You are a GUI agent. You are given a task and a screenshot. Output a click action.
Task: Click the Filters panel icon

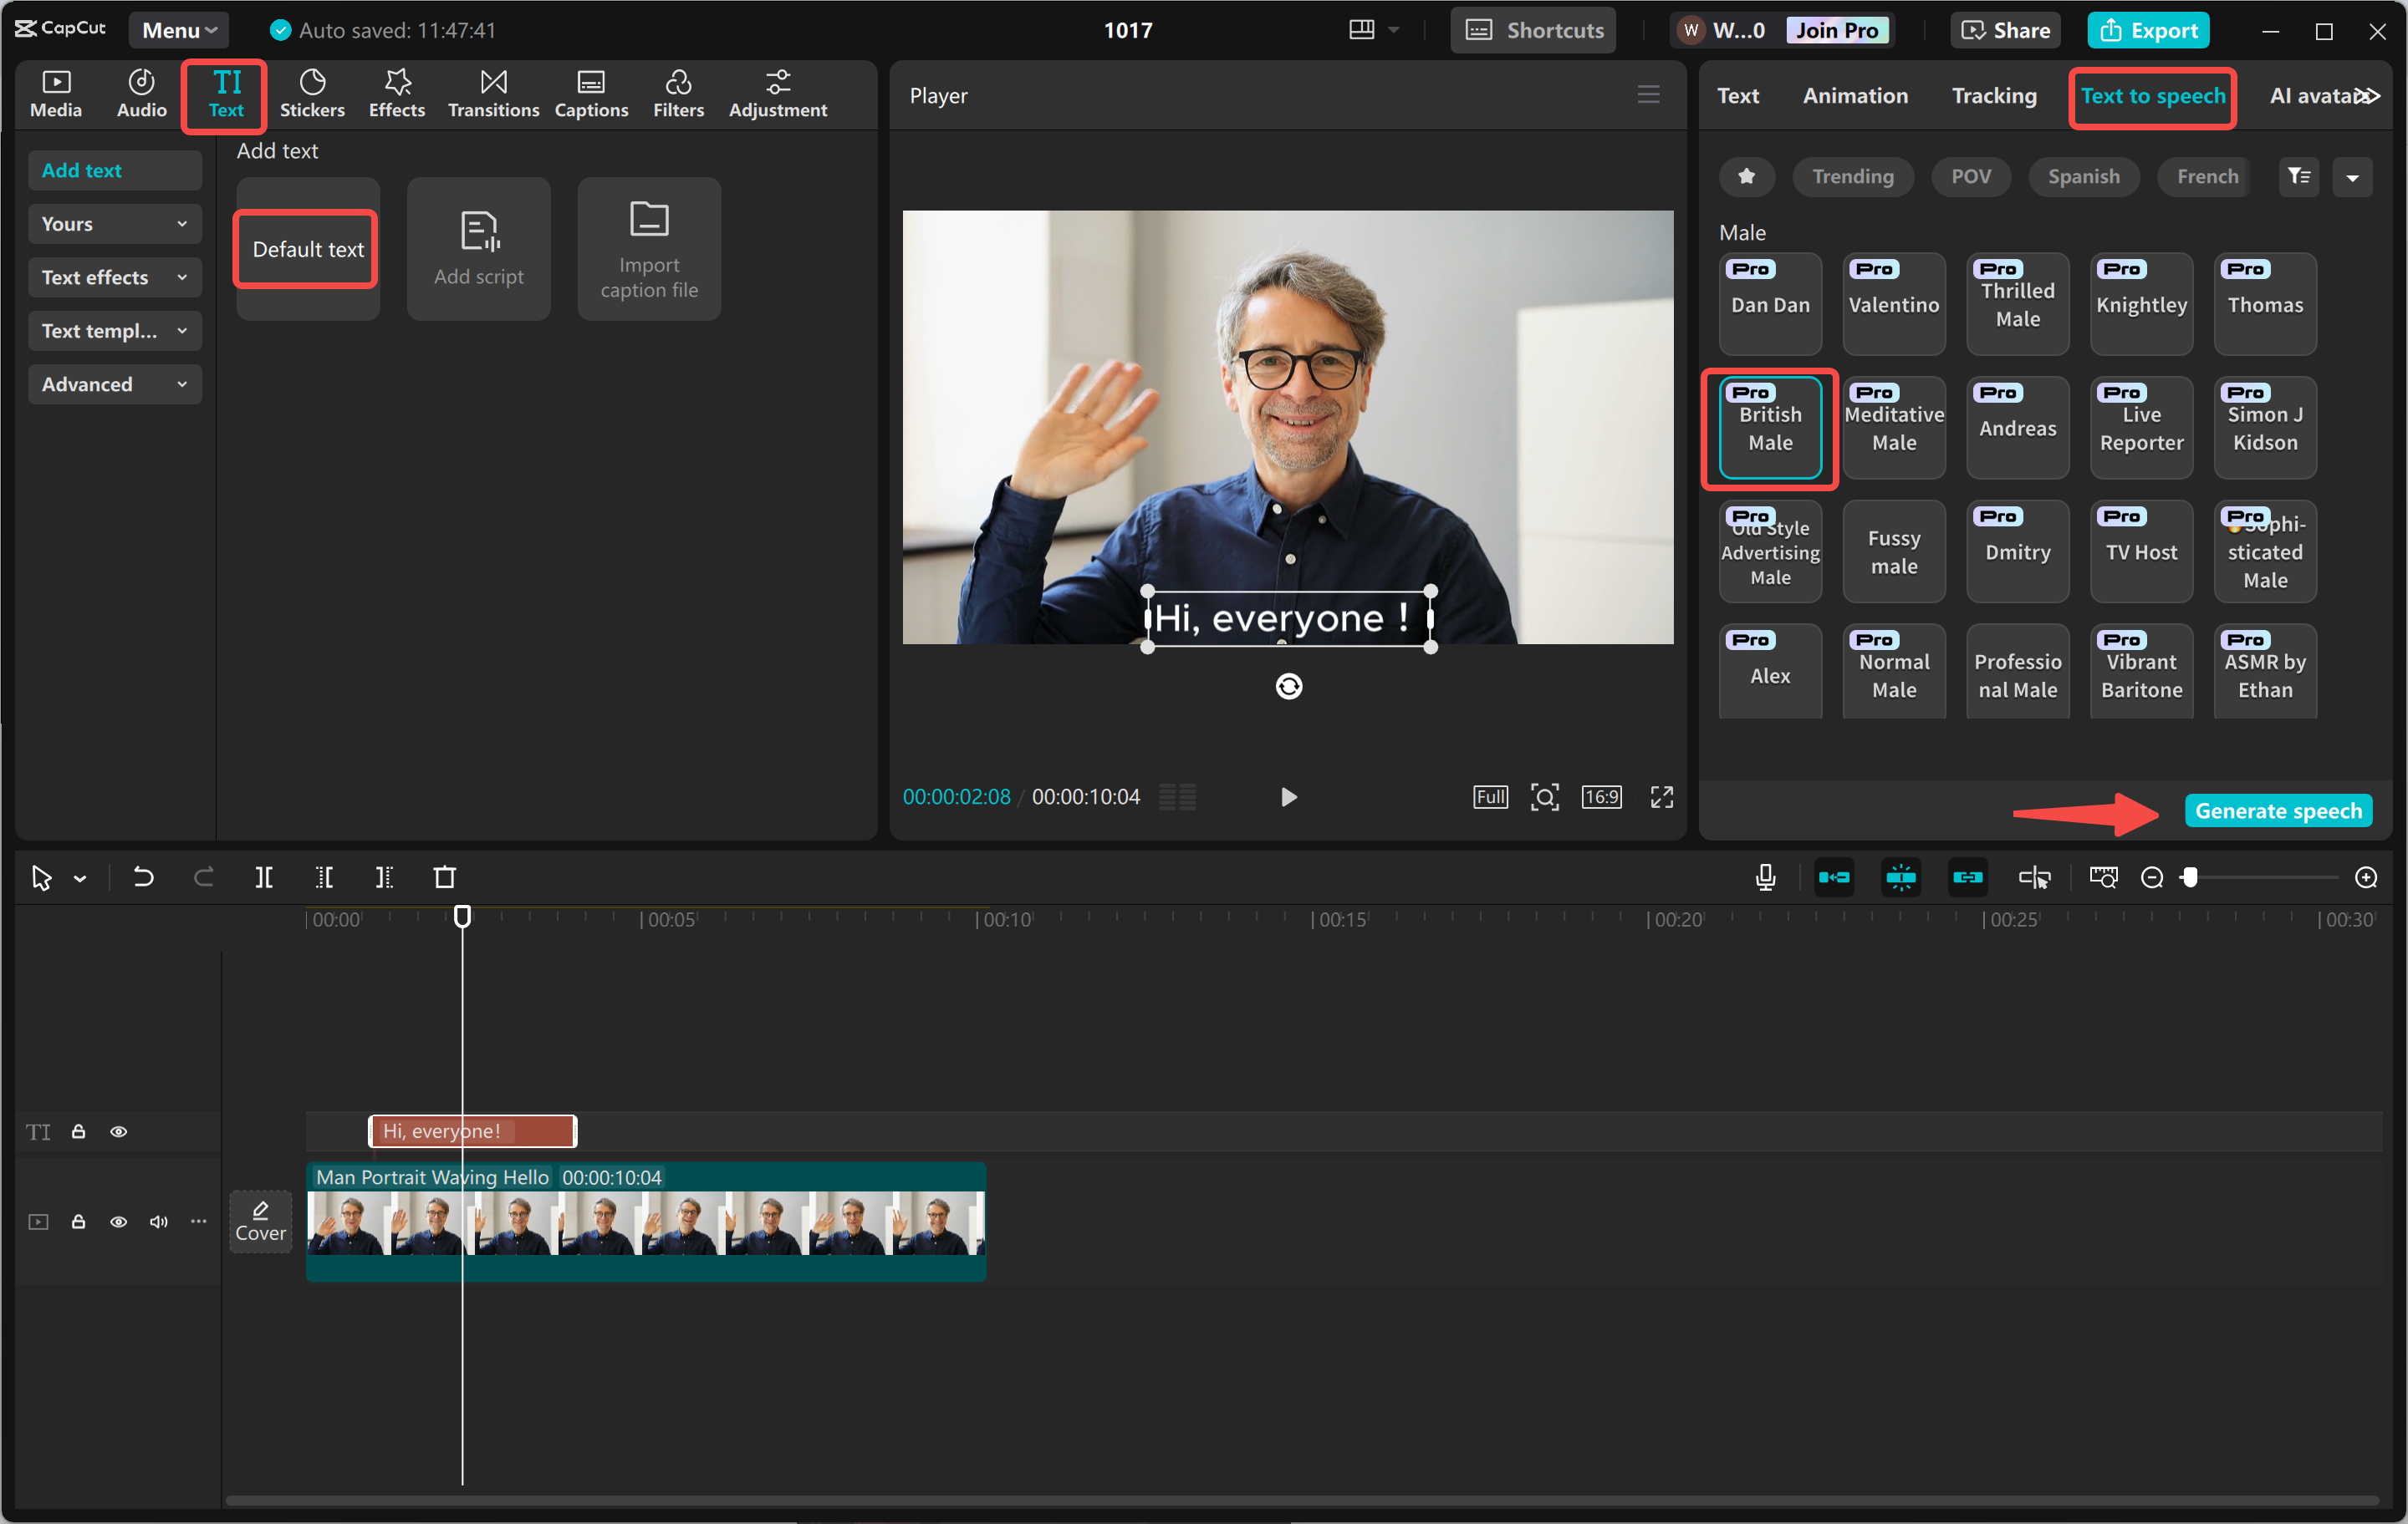coord(678,93)
